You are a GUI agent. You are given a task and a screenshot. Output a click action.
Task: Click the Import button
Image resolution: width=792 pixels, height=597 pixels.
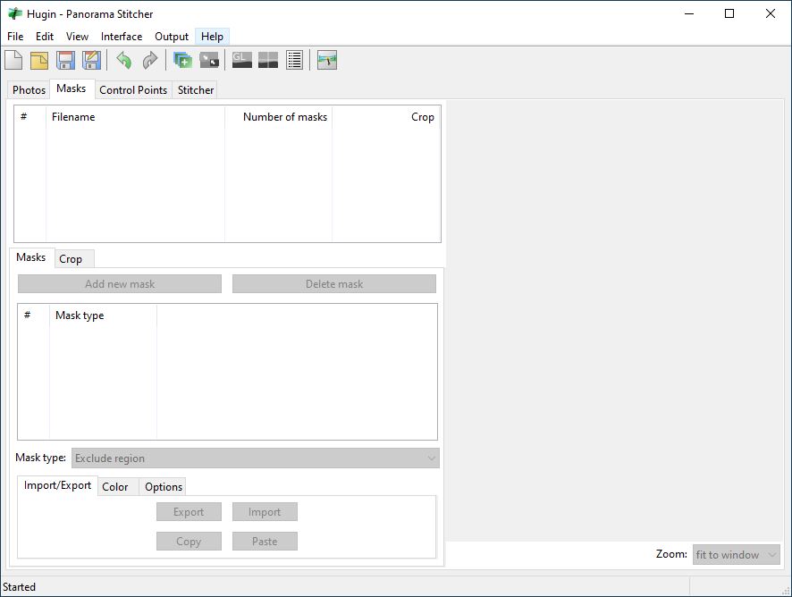point(265,511)
